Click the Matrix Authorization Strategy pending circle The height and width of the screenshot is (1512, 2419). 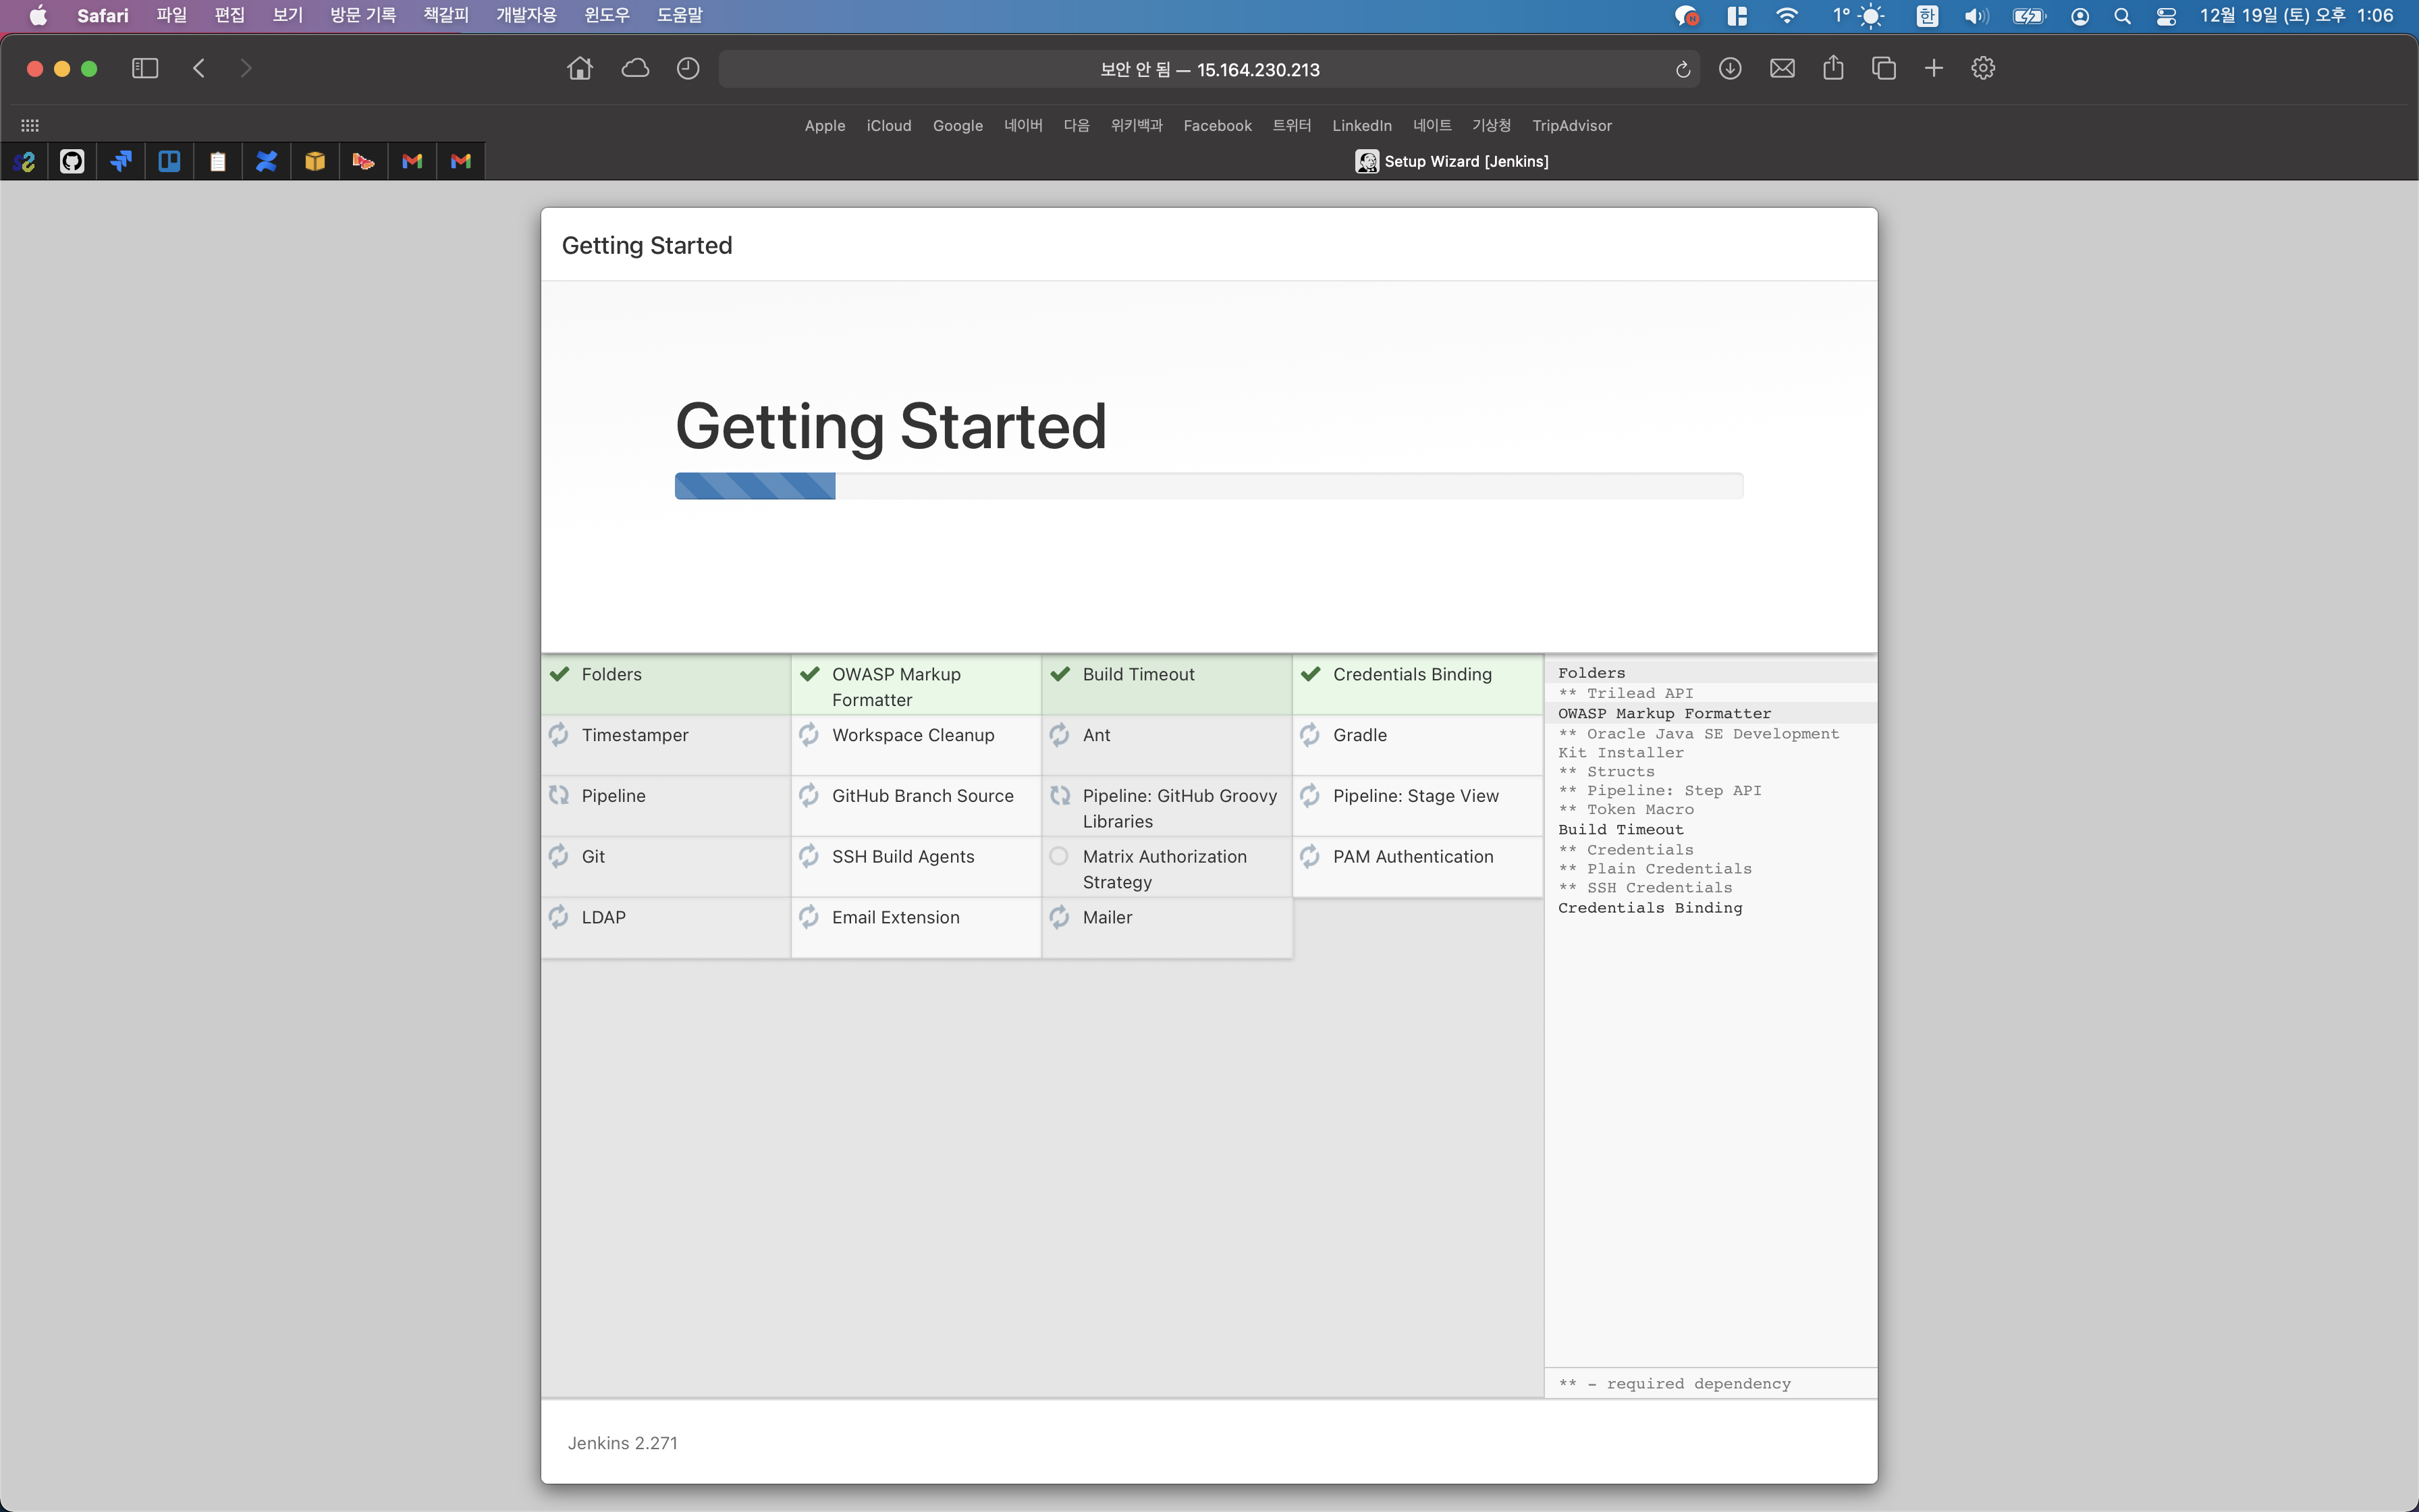pos(1058,856)
